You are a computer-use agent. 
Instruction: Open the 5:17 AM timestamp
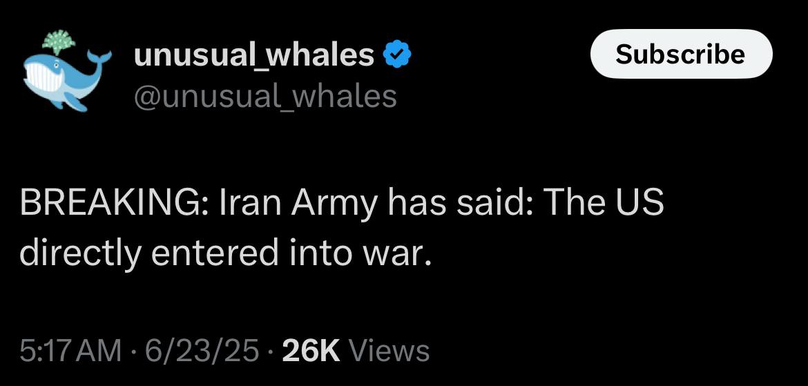[71, 351]
